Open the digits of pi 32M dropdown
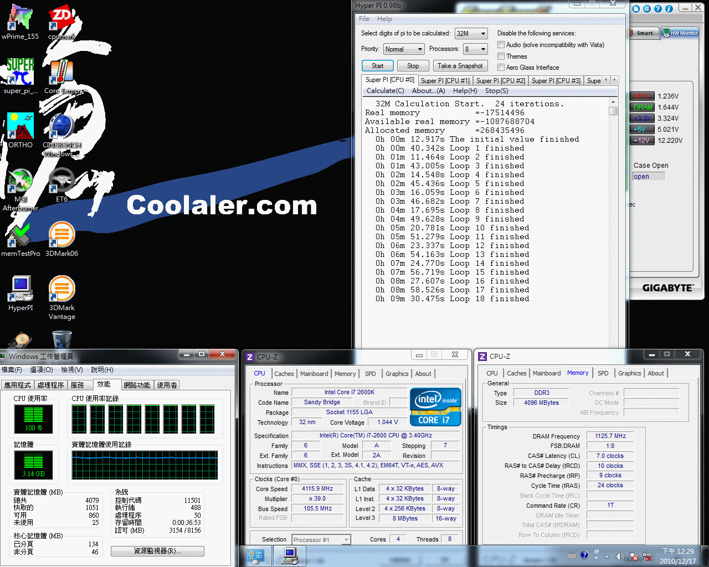This screenshot has height=567, width=709. (471, 33)
